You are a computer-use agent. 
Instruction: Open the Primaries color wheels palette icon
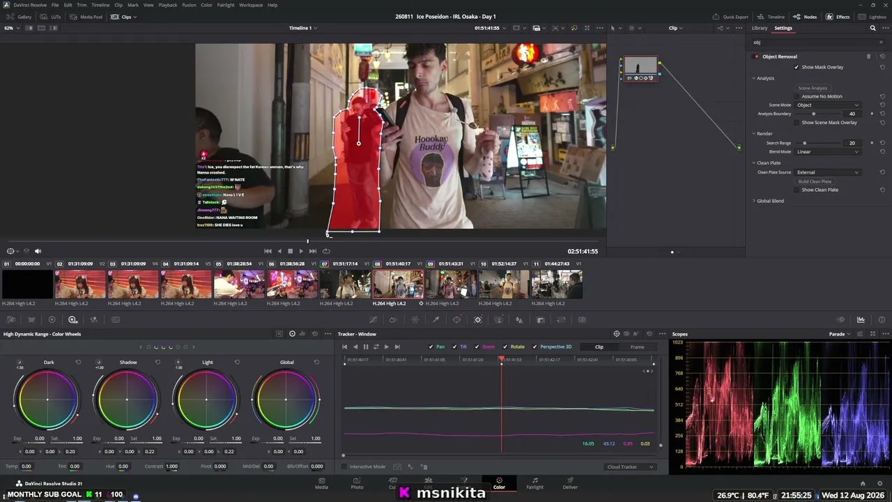pos(52,320)
